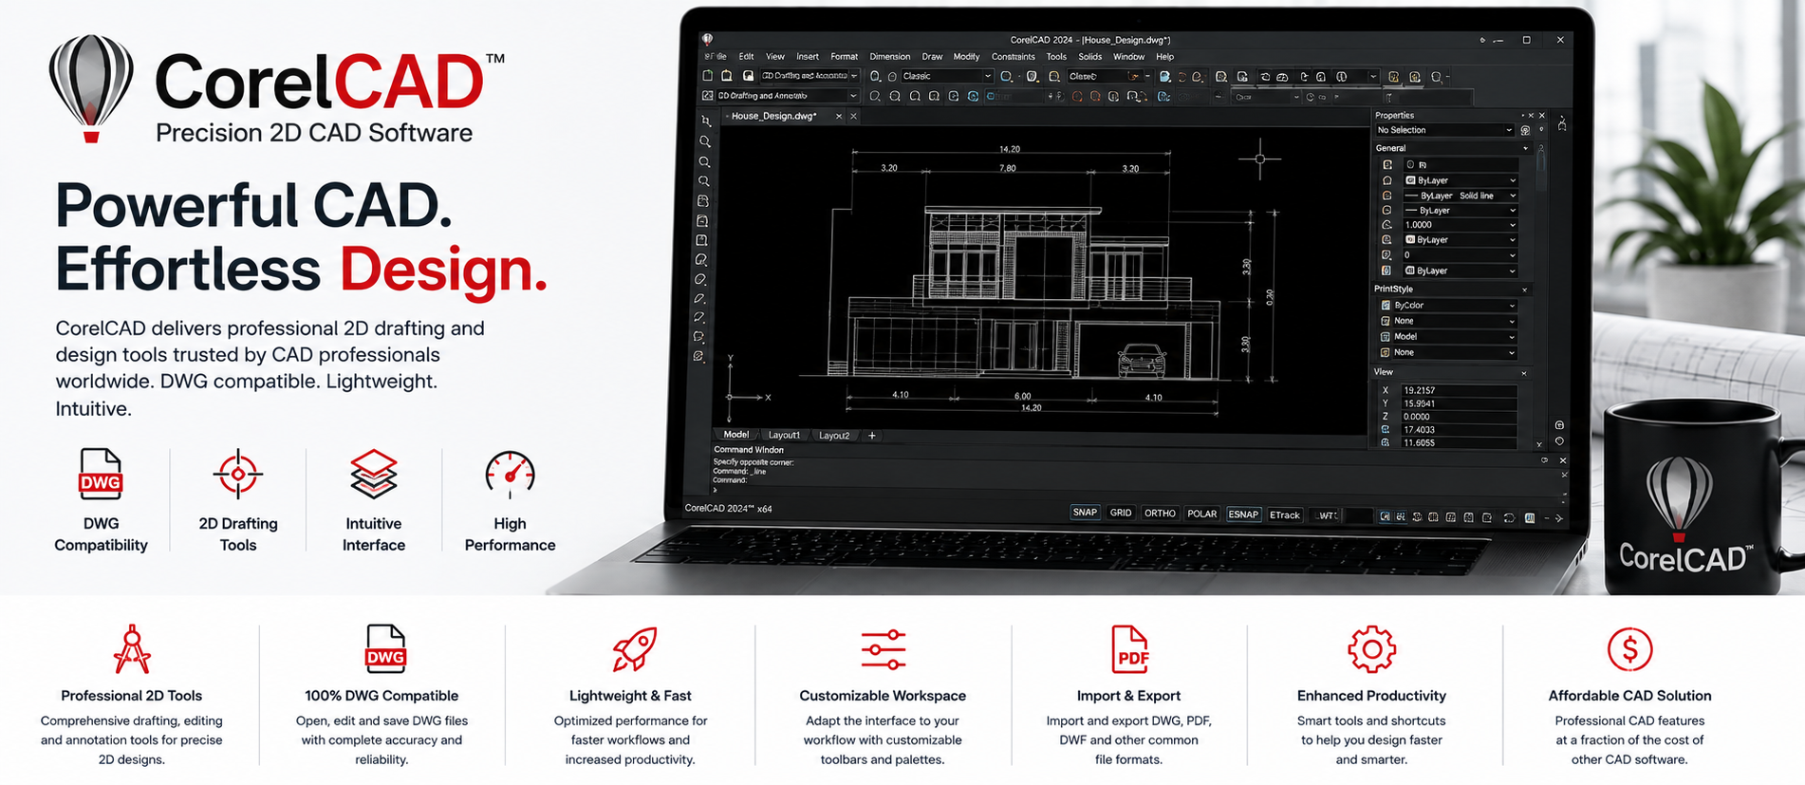Click the 2D Drafting Tools crosshair icon
This screenshot has width=1805, height=785.
click(237, 474)
